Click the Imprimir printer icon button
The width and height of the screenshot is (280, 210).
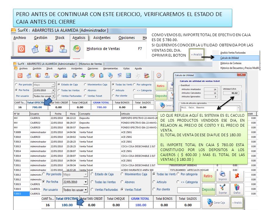pos(223,176)
